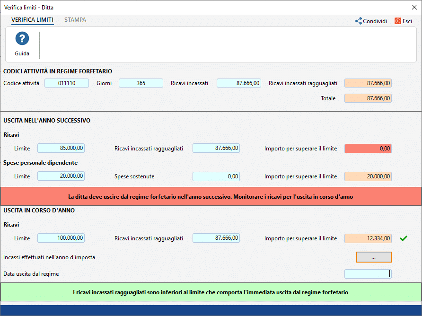The width and height of the screenshot is (422, 316).
Task: Click Ricavi incassati ragguagliati field beside 85.000,00 limit
Action: click(216, 148)
